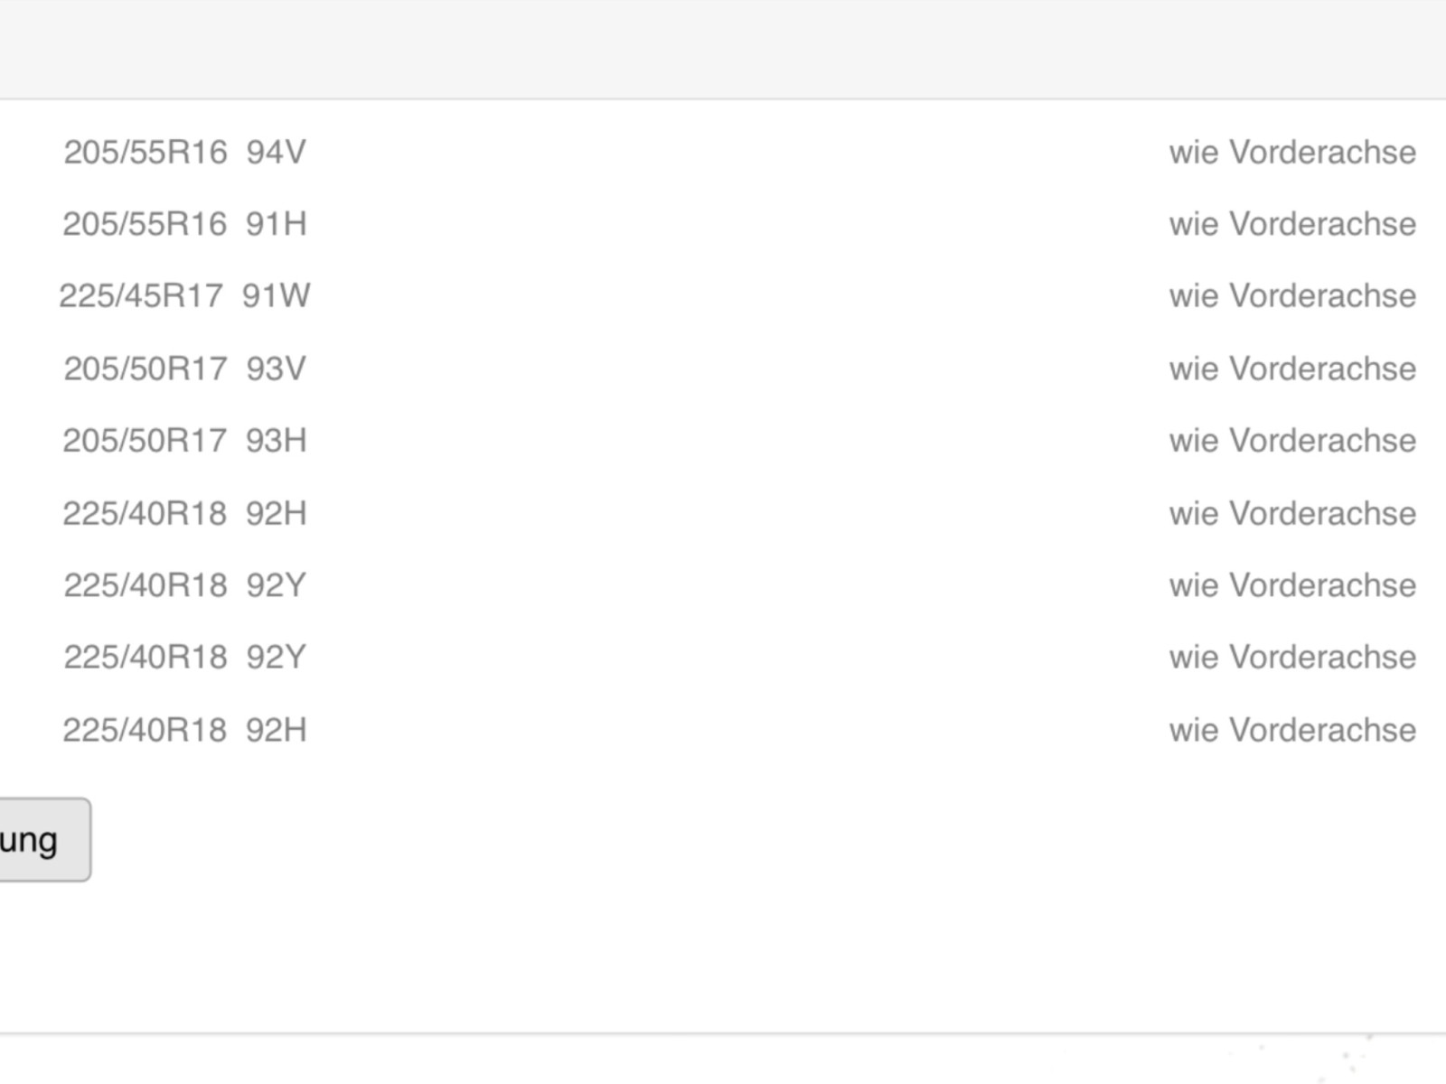1446x1084 pixels.
Task: Click "wie Vorderachse" in the 225/45R17 row
Action: tap(1292, 296)
